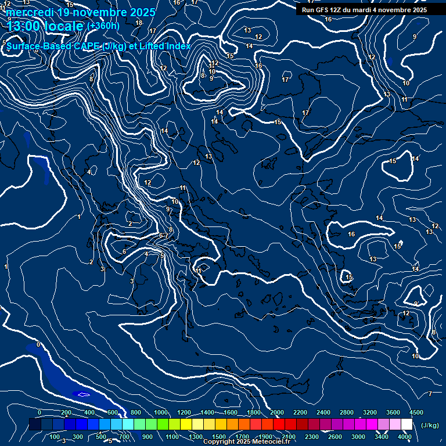The height and width of the screenshot is (446, 446).
Task: Pick the light cyan legend swatch
Action: click(128, 424)
